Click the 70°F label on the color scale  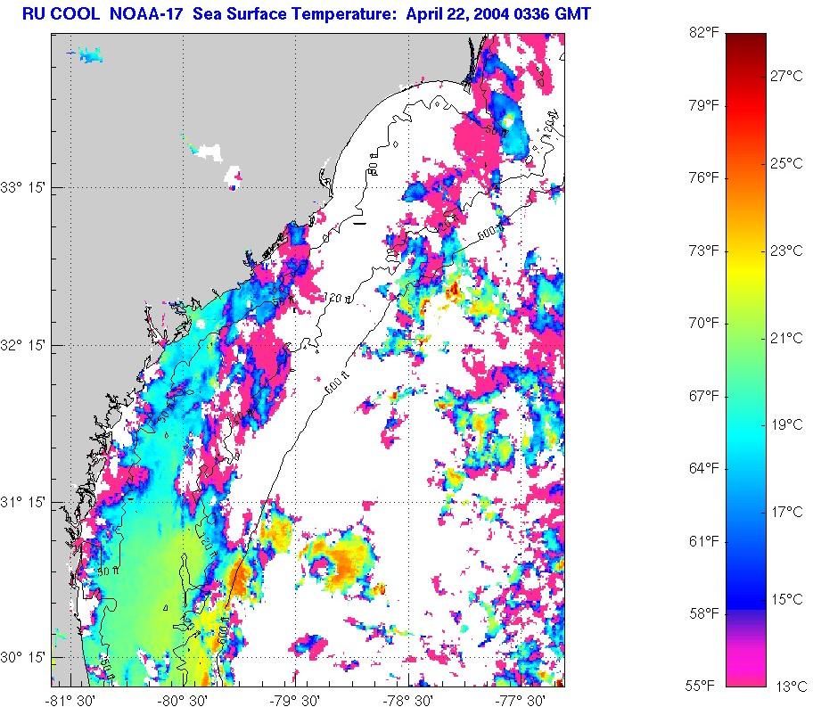(x=703, y=323)
